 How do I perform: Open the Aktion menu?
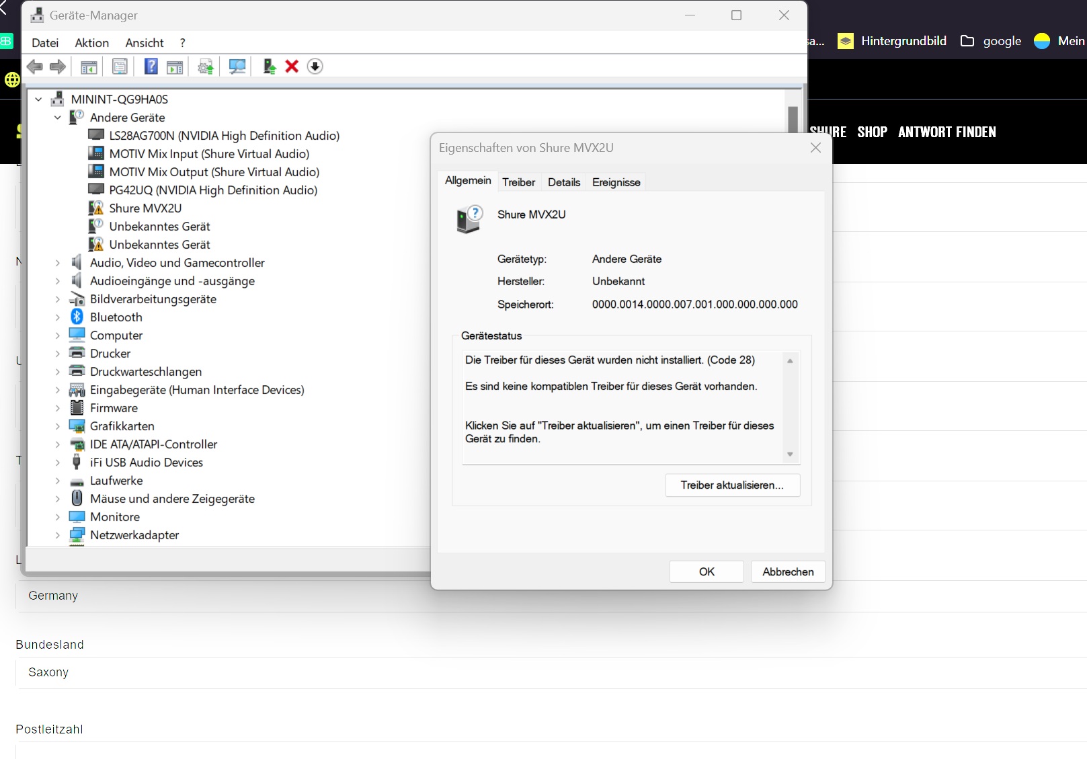[x=92, y=43]
